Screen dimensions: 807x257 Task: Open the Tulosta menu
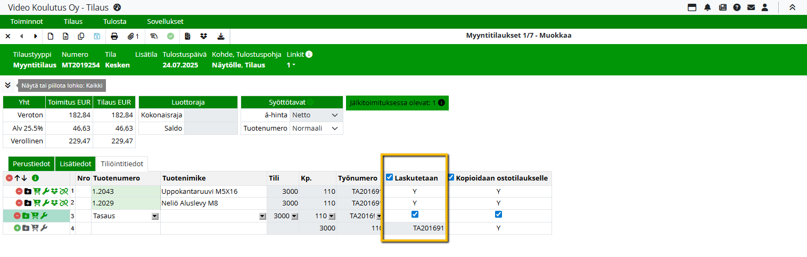coord(114,22)
